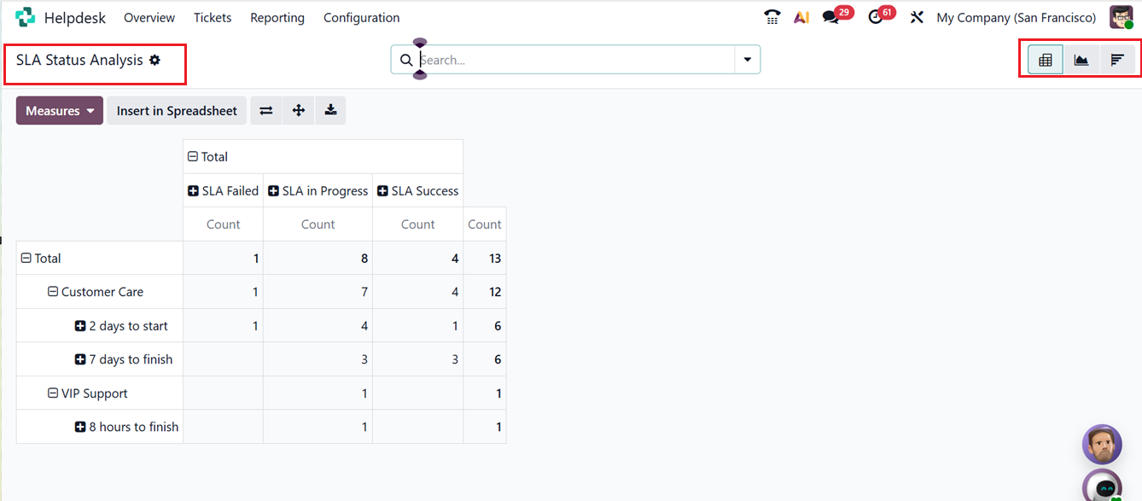Open the AI assistant icon
Screen dimensions: 1142x501
pos(801,15)
